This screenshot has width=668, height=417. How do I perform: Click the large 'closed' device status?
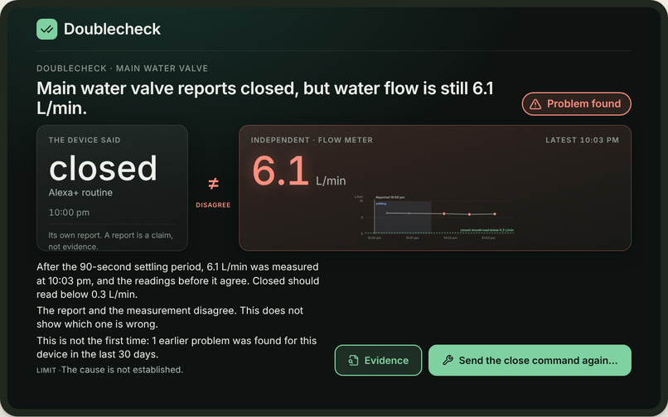[103, 168]
